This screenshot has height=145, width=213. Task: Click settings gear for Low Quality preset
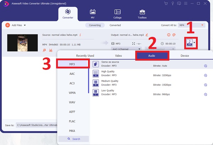point(205,95)
